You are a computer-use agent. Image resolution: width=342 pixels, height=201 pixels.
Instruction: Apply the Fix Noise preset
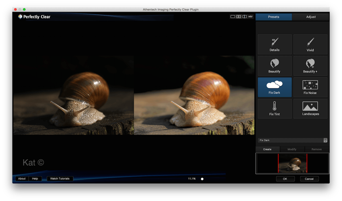tap(310, 87)
